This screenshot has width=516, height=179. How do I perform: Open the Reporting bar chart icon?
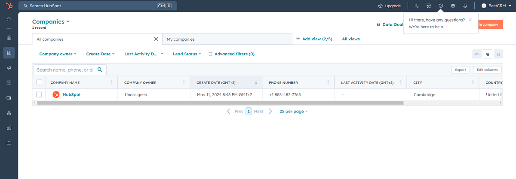point(9,127)
